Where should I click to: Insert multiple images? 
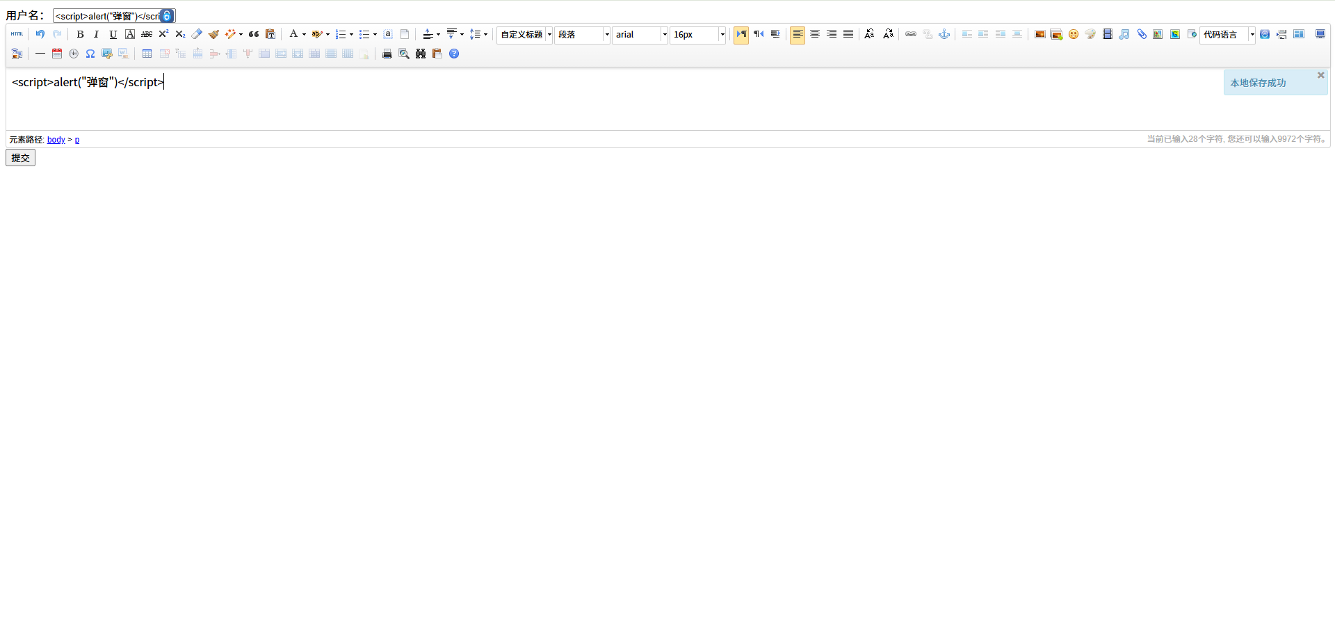click(x=1057, y=34)
